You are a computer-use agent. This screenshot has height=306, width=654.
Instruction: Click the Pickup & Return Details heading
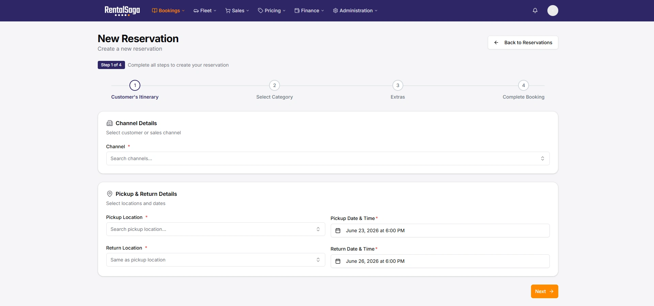[146, 194]
